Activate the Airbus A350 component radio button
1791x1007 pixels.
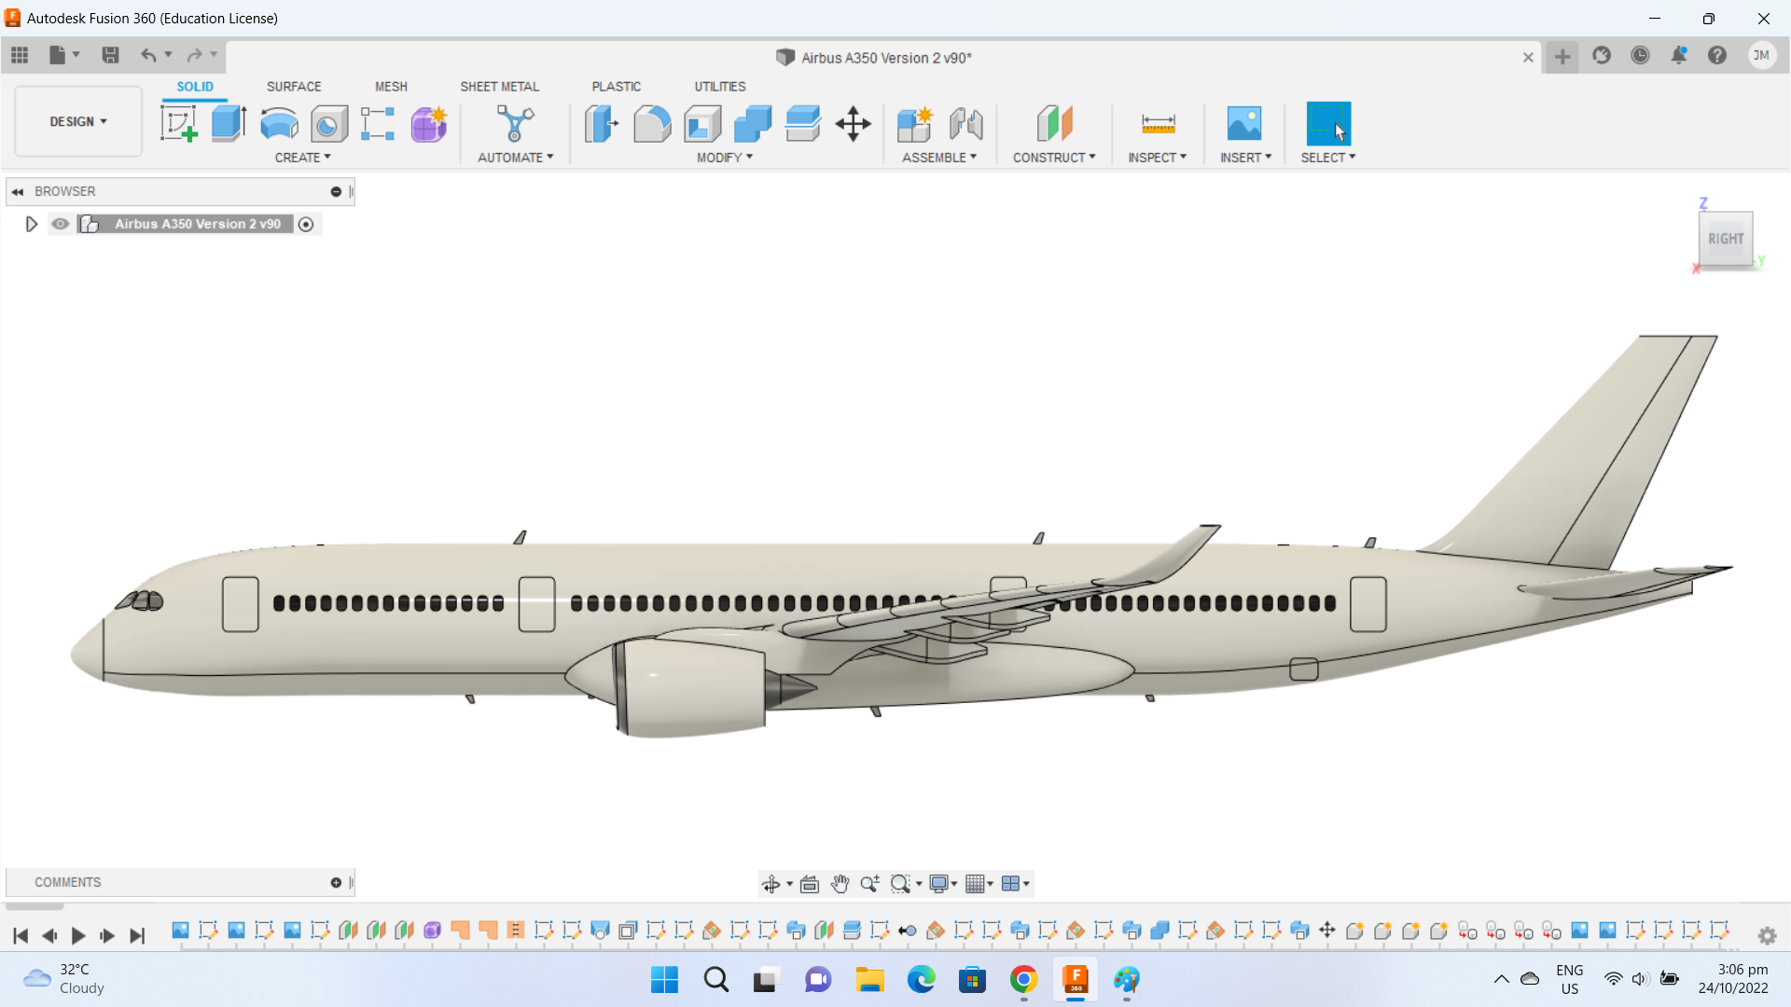[306, 224]
